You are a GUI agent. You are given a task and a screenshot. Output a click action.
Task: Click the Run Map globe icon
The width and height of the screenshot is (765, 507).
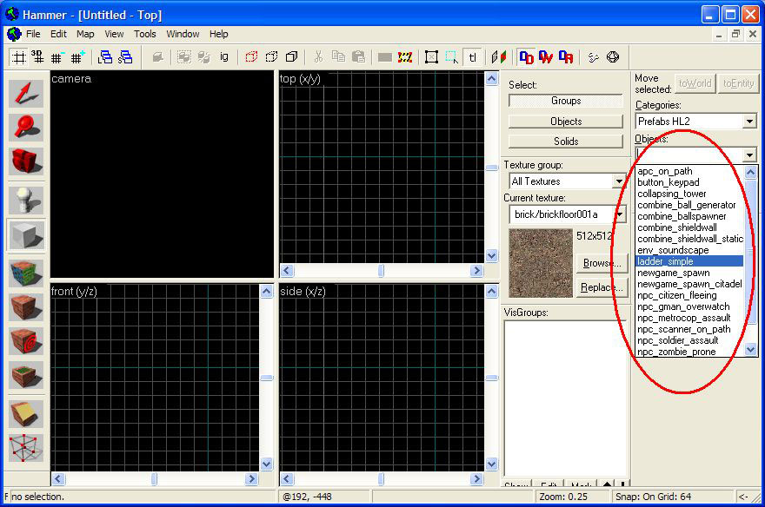613,57
